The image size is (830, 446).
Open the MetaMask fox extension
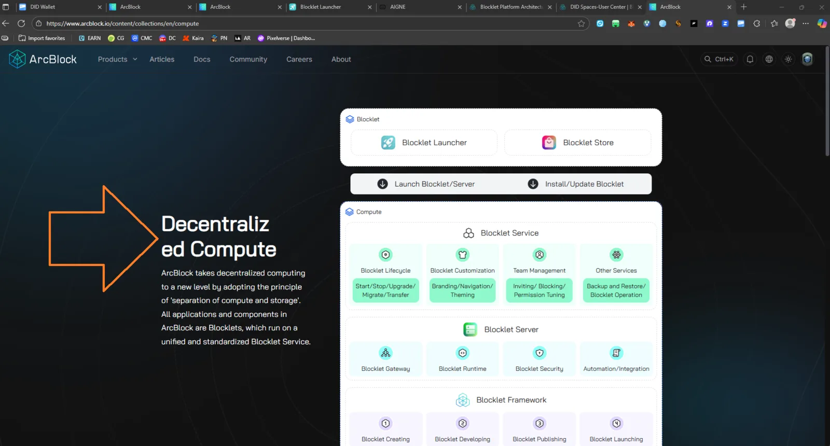tap(631, 23)
